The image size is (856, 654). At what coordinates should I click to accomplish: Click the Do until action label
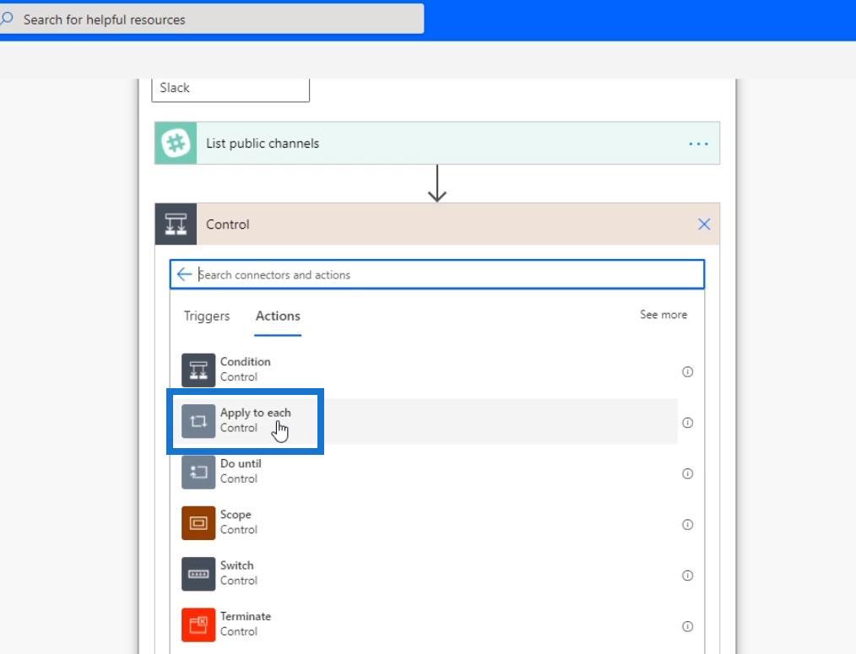click(241, 463)
